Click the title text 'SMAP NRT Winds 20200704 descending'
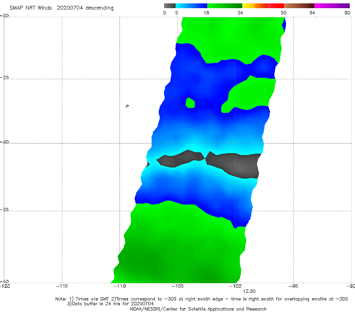The height and width of the screenshot is (312, 355). click(x=61, y=8)
